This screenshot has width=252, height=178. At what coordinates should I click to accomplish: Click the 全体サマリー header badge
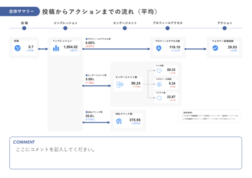pos(22,11)
